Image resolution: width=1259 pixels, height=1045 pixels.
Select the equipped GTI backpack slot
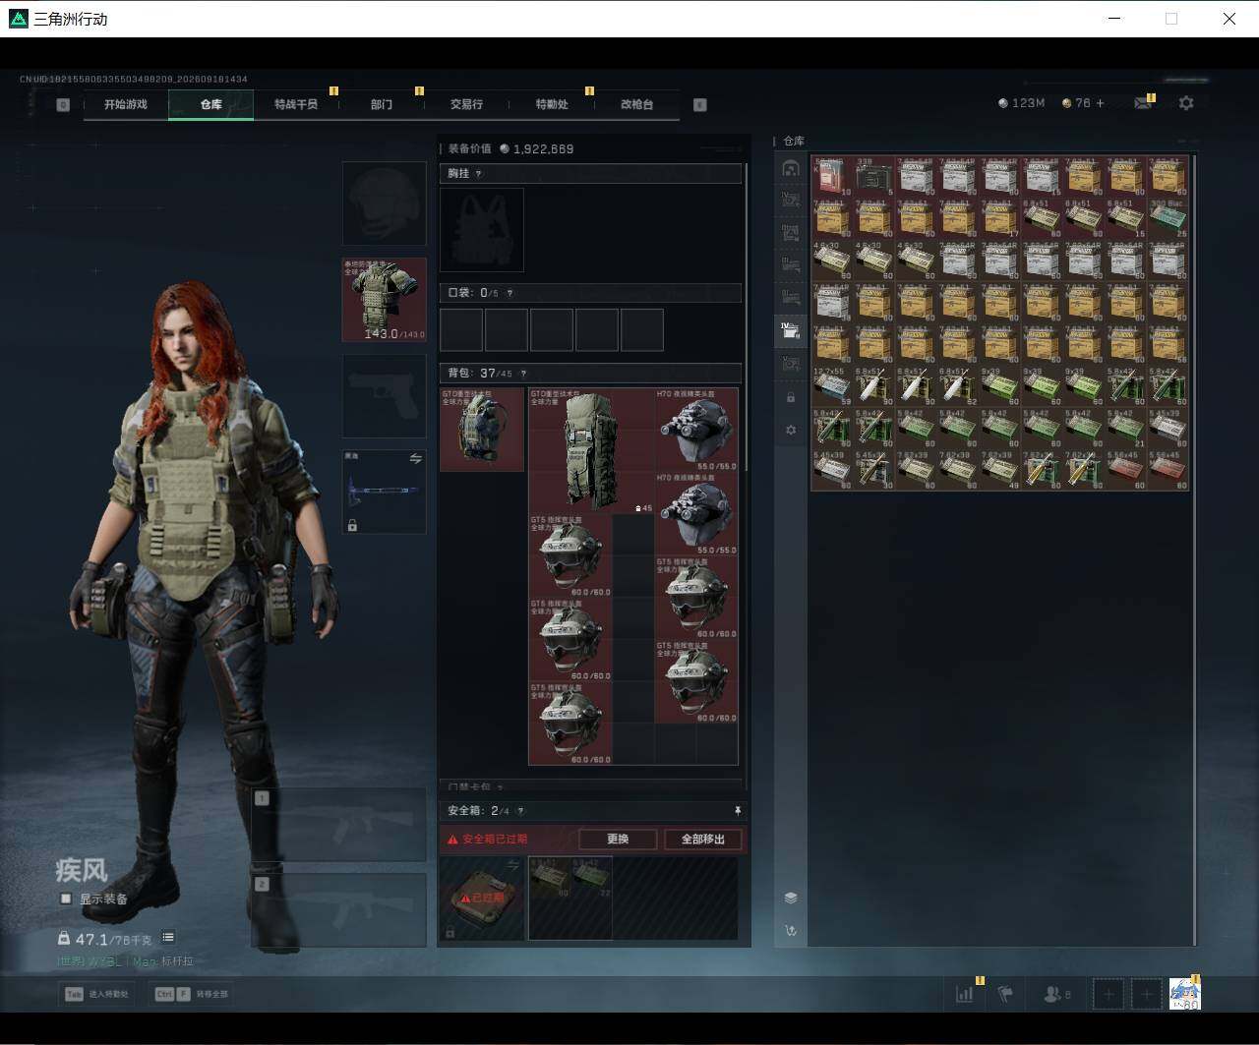[482, 430]
